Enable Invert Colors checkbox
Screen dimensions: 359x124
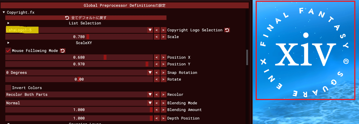(x=8, y=88)
